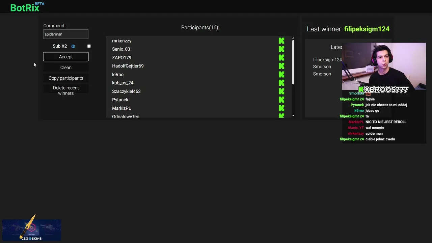Viewport: 432px width, 243px height.
Task: Click the CSG Skins banner thumbnail
Action: (31, 231)
